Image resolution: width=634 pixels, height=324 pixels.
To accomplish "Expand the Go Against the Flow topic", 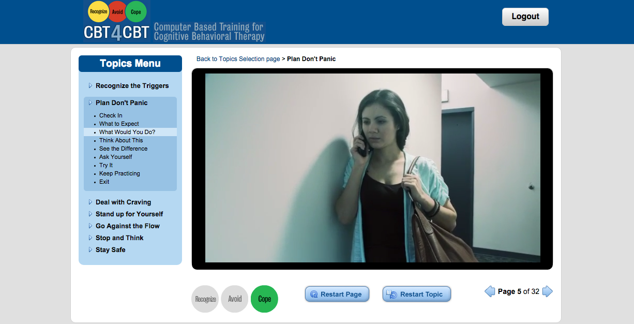I will click(x=128, y=226).
